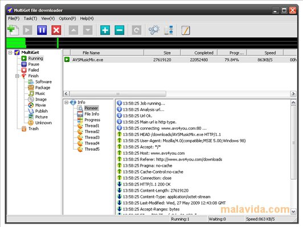The height and width of the screenshot is (227, 303).
Task: Select the Running category in the tree
Action: [35, 58]
